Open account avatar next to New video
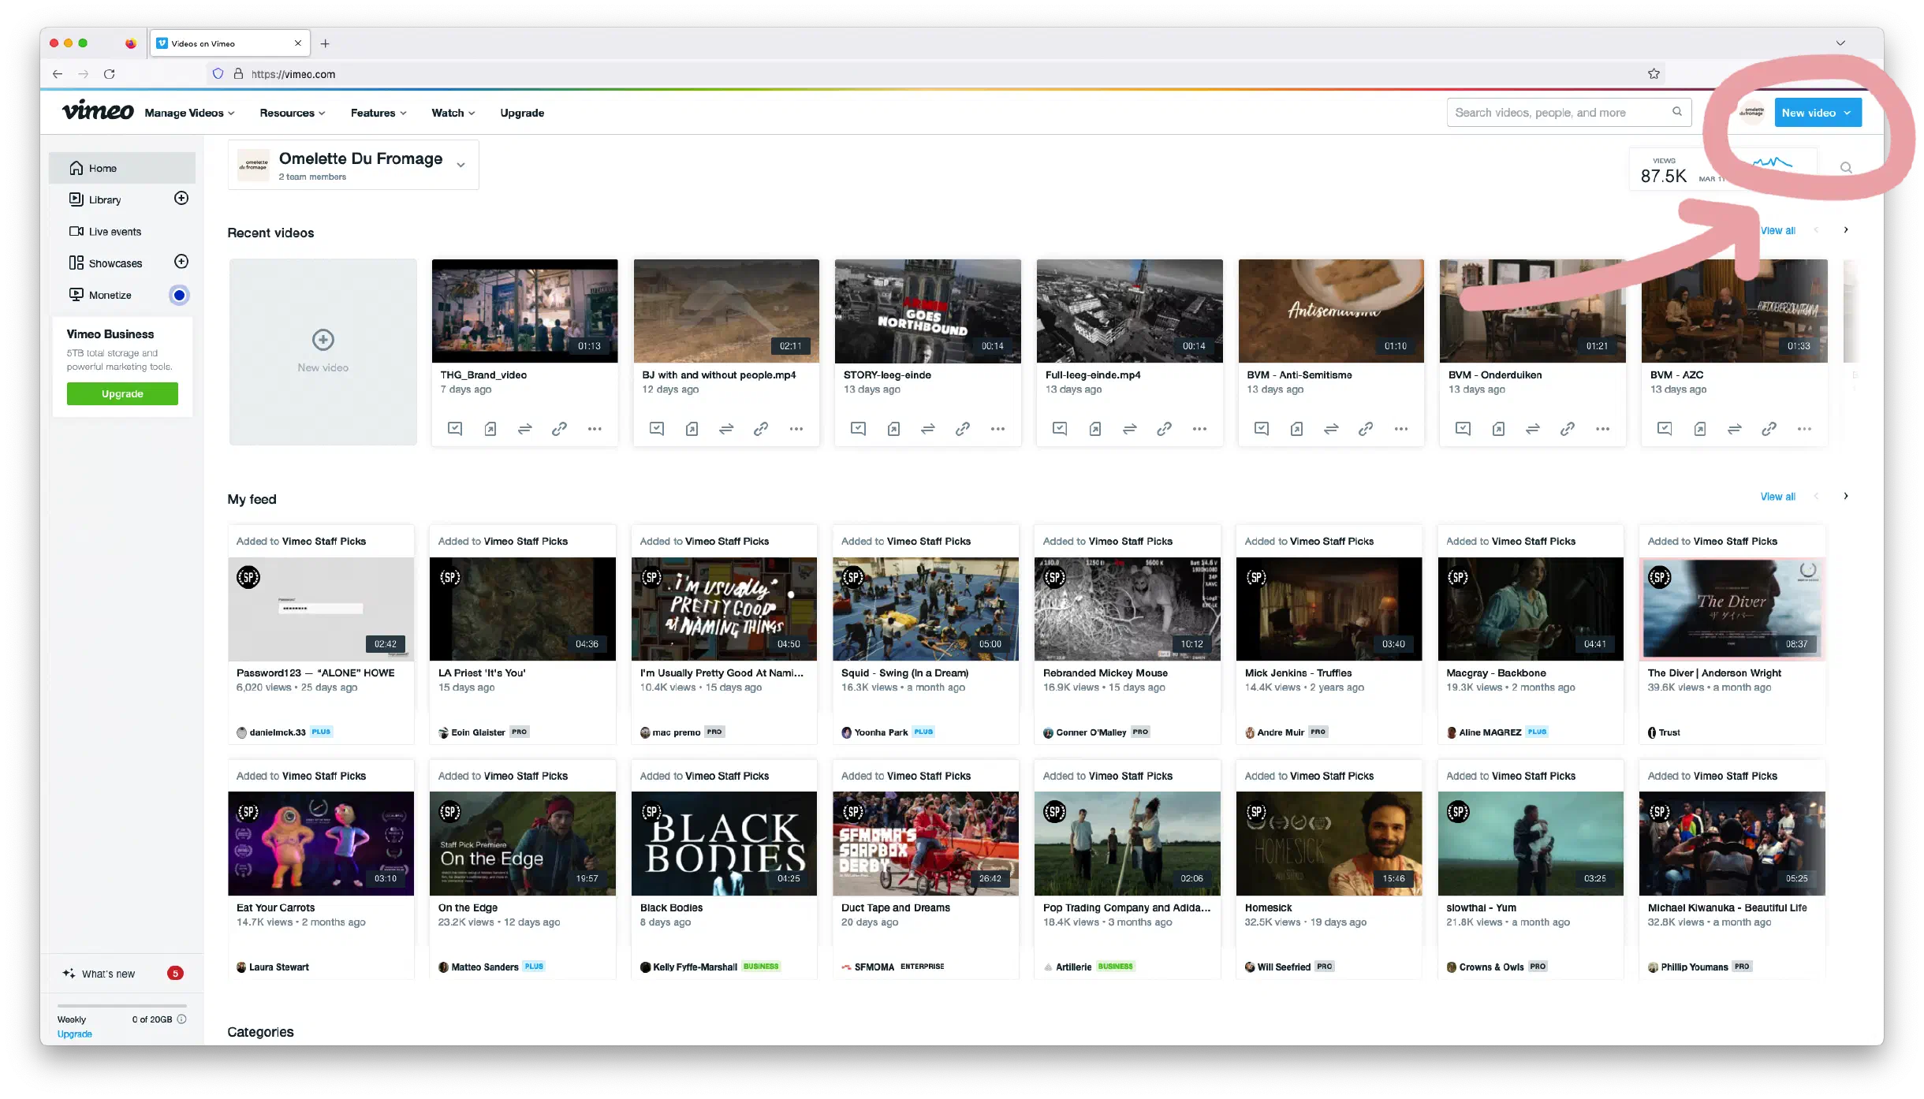1924x1099 pixels. click(x=1751, y=113)
